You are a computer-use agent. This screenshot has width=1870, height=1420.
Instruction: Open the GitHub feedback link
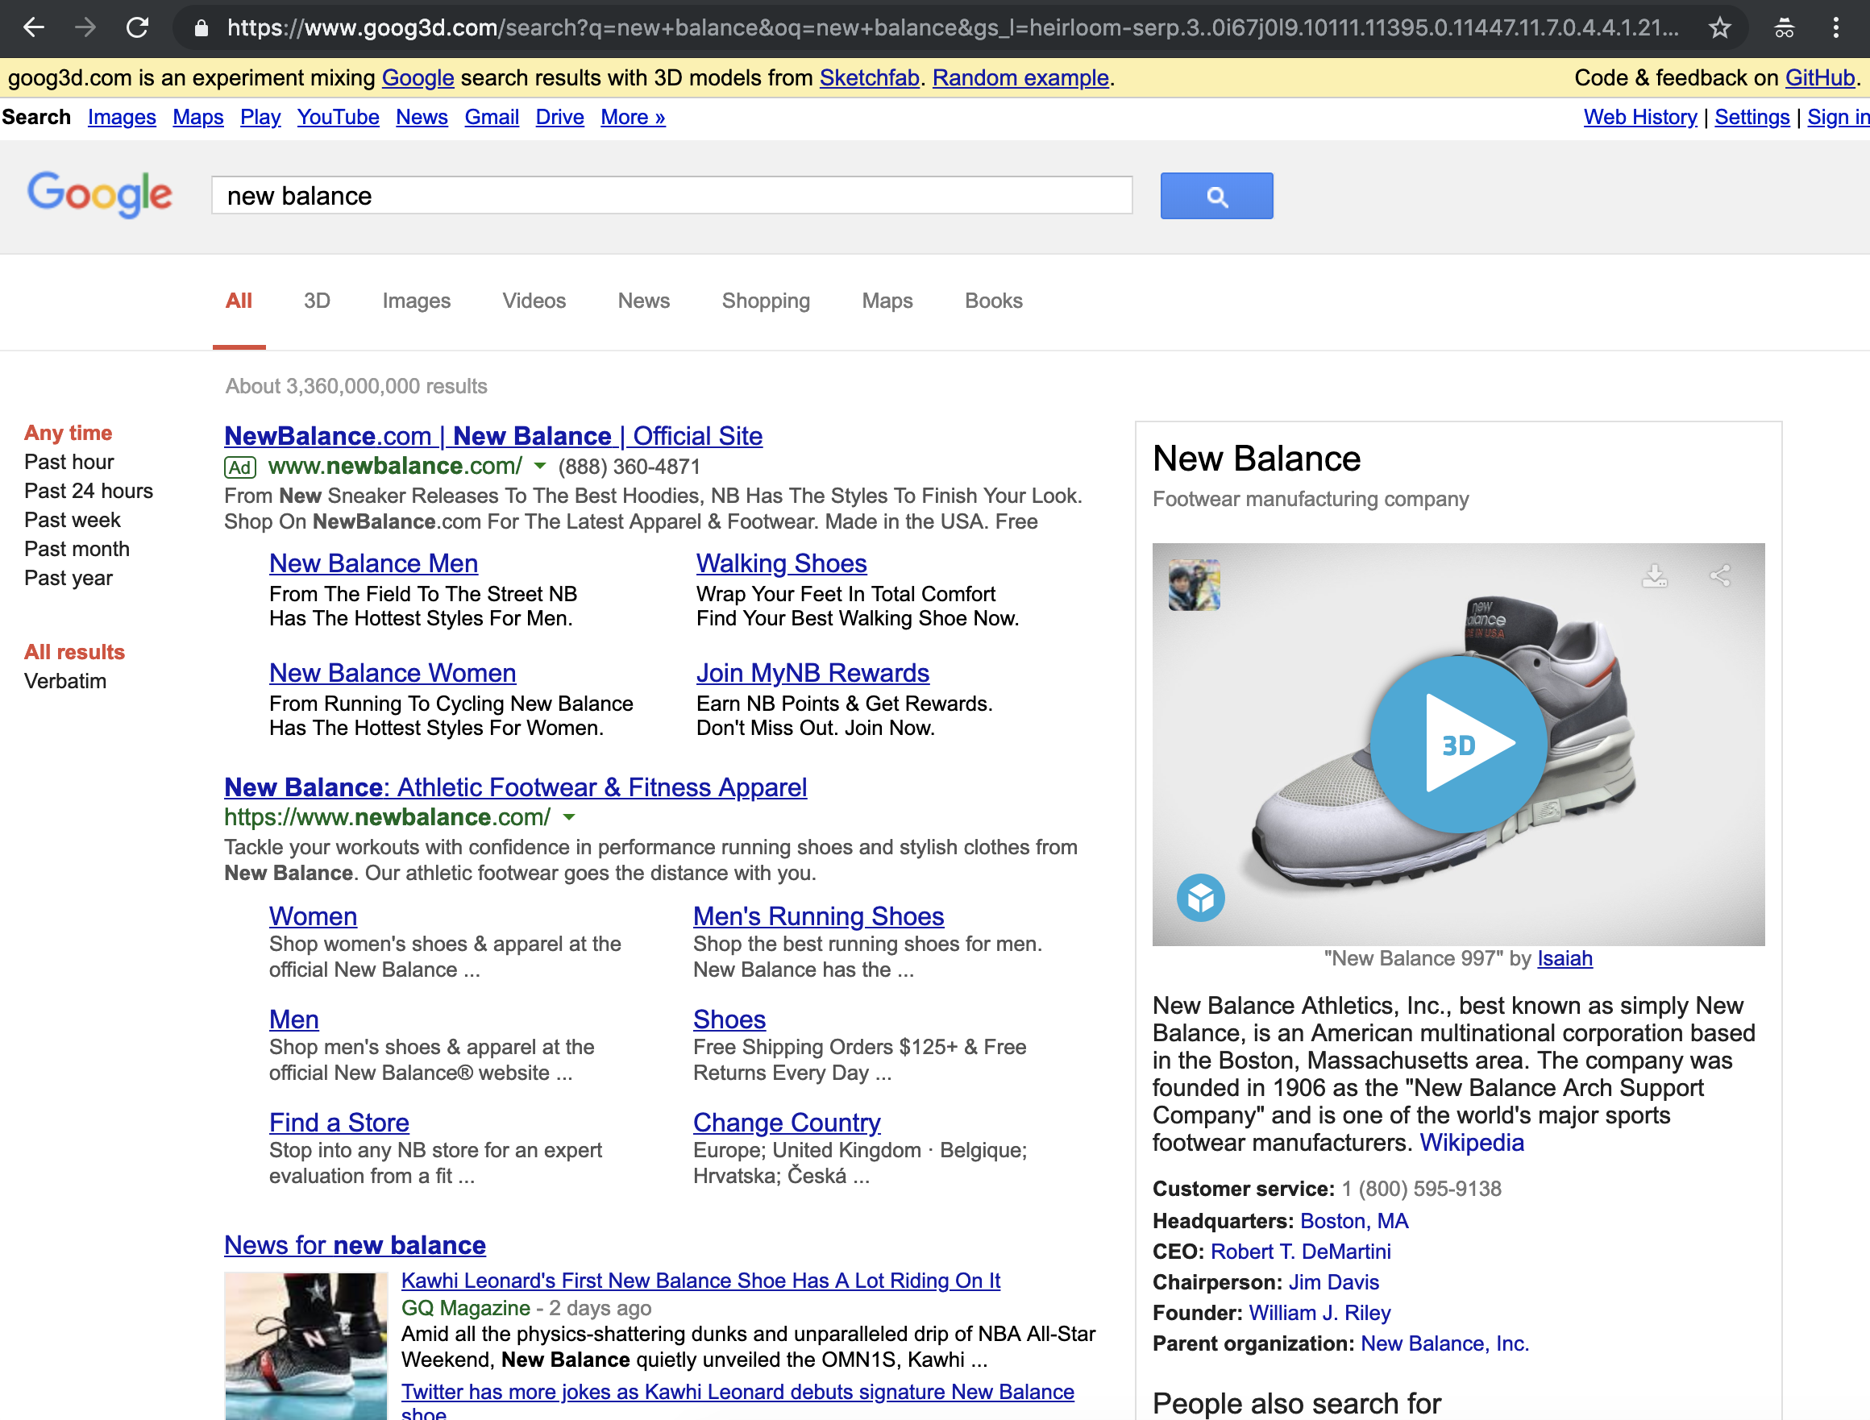point(1820,77)
